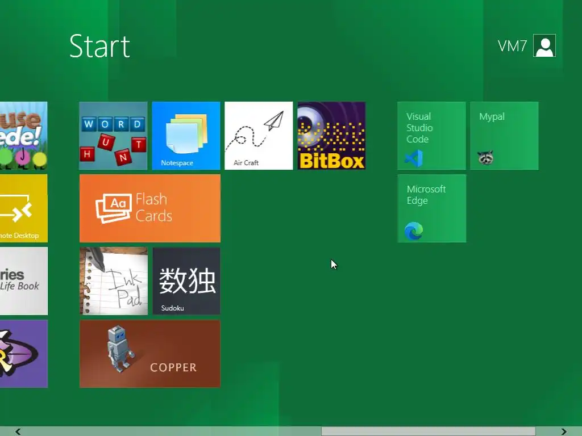Open the purple tile at left edge
Image resolution: width=582 pixels, height=436 pixels.
24,354
